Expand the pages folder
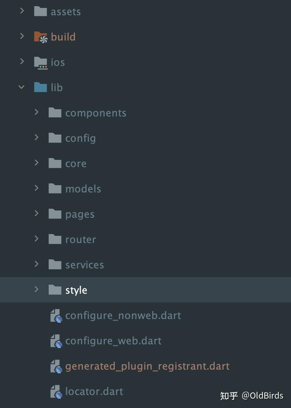 point(36,214)
